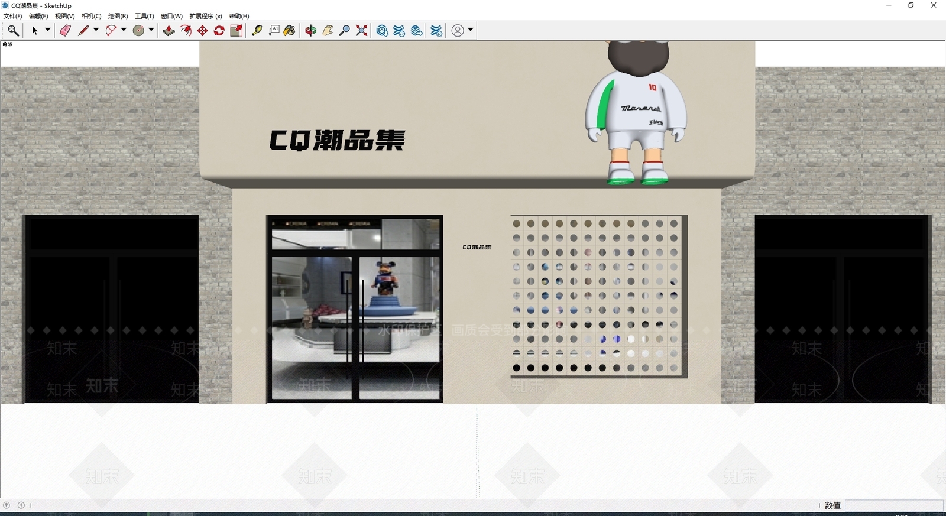
Task: Activate the Orbit tool
Action: click(x=311, y=31)
